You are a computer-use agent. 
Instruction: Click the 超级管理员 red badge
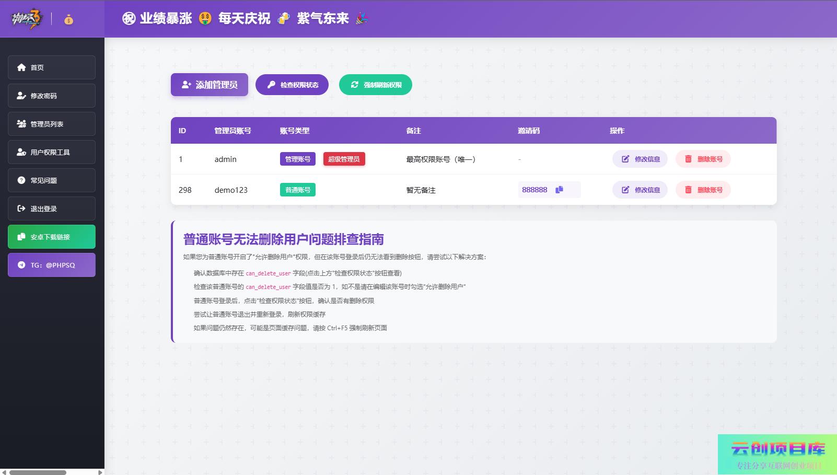point(344,159)
